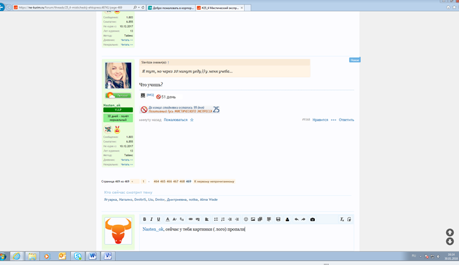The image size is (459, 265).
Task: Open Nasten_ok's avatar photo
Action: point(118,75)
